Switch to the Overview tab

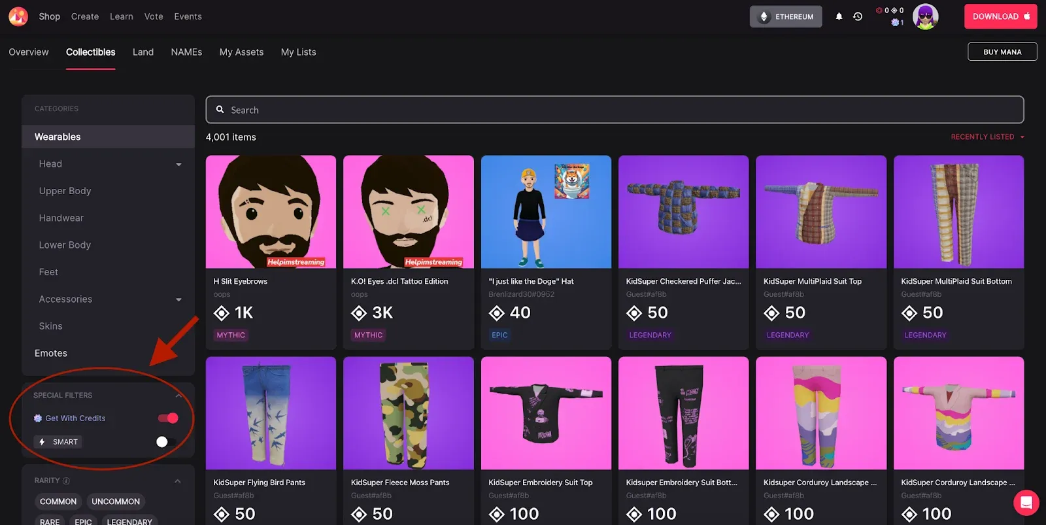pyautogui.click(x=29, y=52)
